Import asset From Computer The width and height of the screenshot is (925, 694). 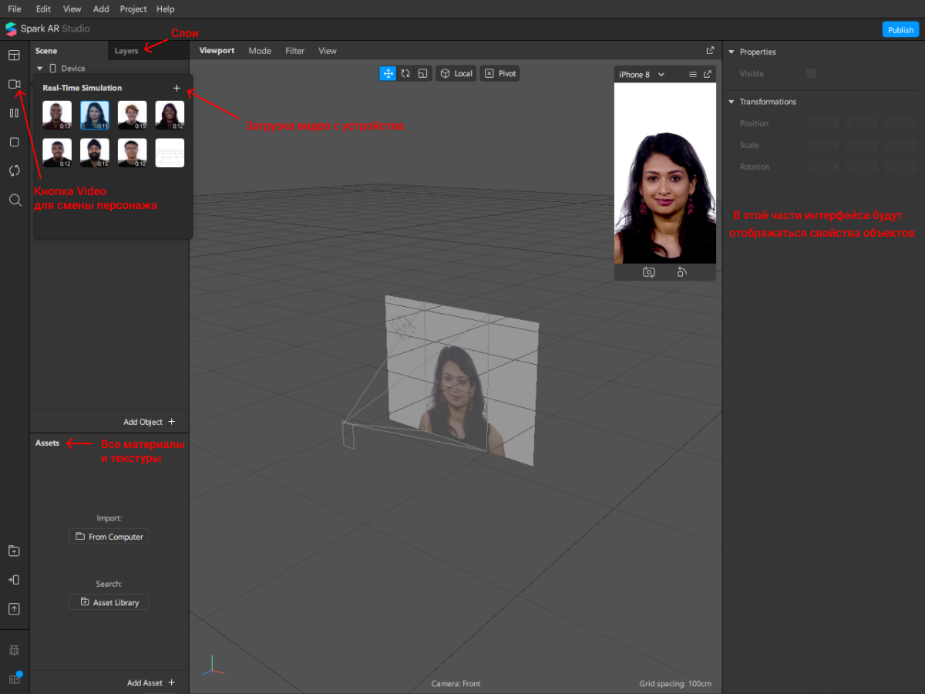click(x=109, y=537)
